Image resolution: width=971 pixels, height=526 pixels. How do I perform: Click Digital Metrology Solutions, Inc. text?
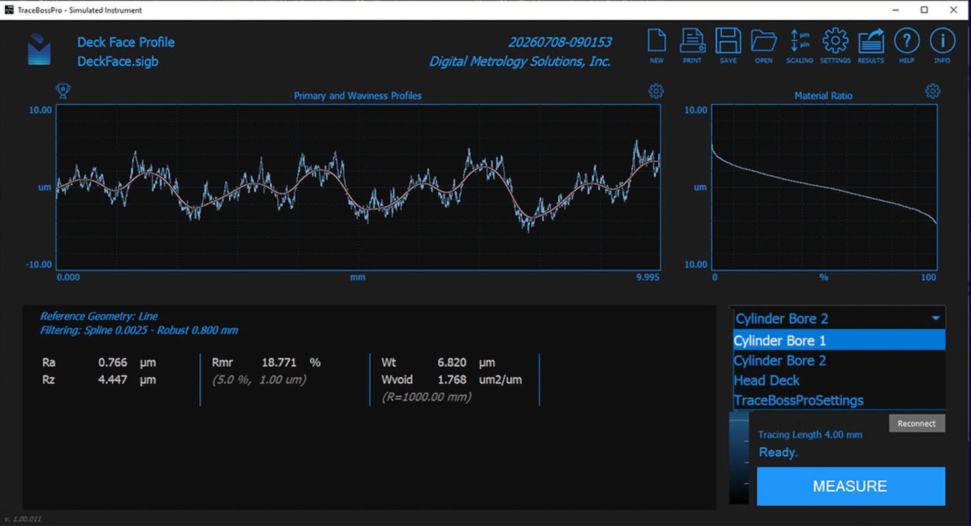pos(520,61)
